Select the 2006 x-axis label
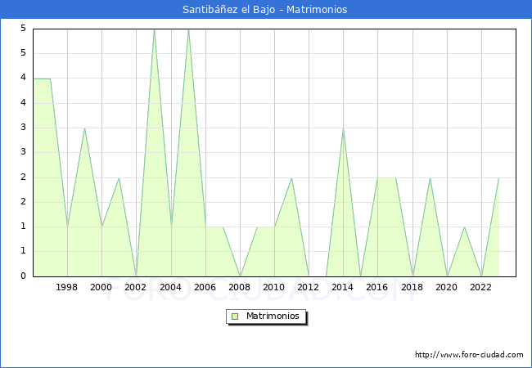This screenshot has height=368, width=532. click(205, 287)
